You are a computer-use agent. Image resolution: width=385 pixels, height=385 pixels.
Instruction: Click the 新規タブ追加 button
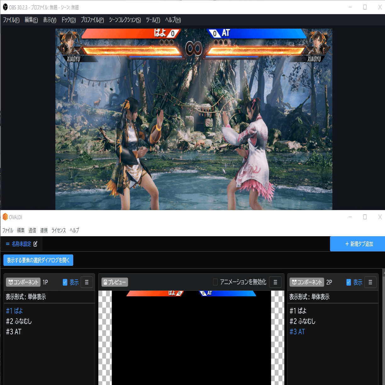tap(357, 244)
